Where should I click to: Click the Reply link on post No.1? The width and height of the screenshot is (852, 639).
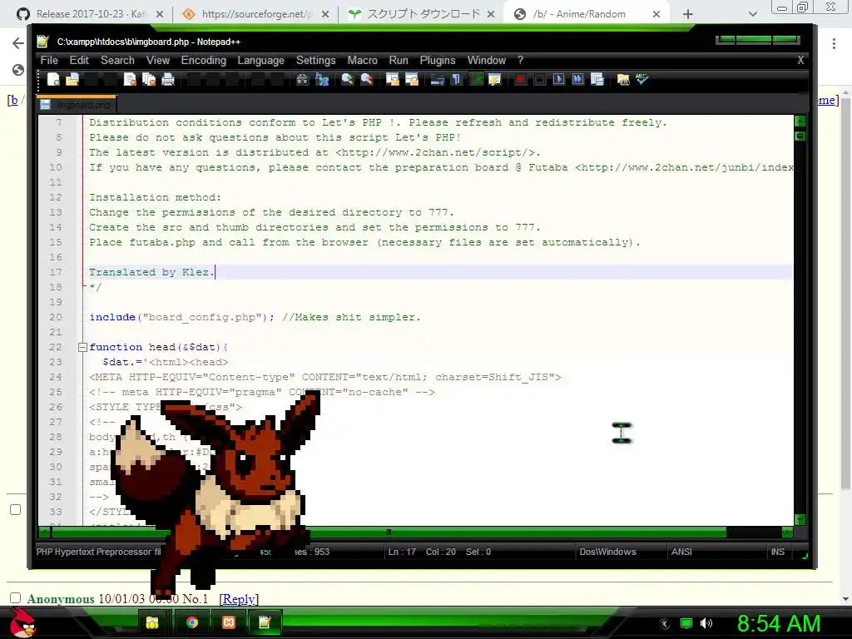click(239, 599)
